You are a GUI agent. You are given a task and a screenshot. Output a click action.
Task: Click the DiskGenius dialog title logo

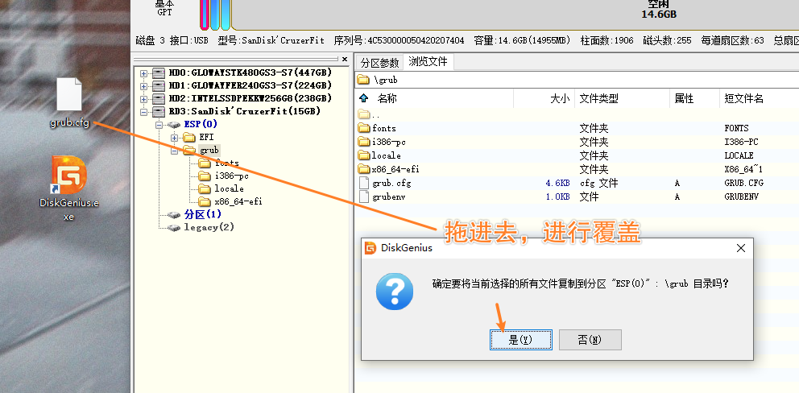[x=371, y=248]
